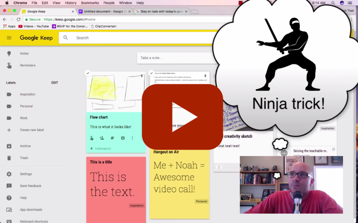Click Personal tag on Hangout on Air note
Viewport: 358px width, 223px height.
pos(201,201)
